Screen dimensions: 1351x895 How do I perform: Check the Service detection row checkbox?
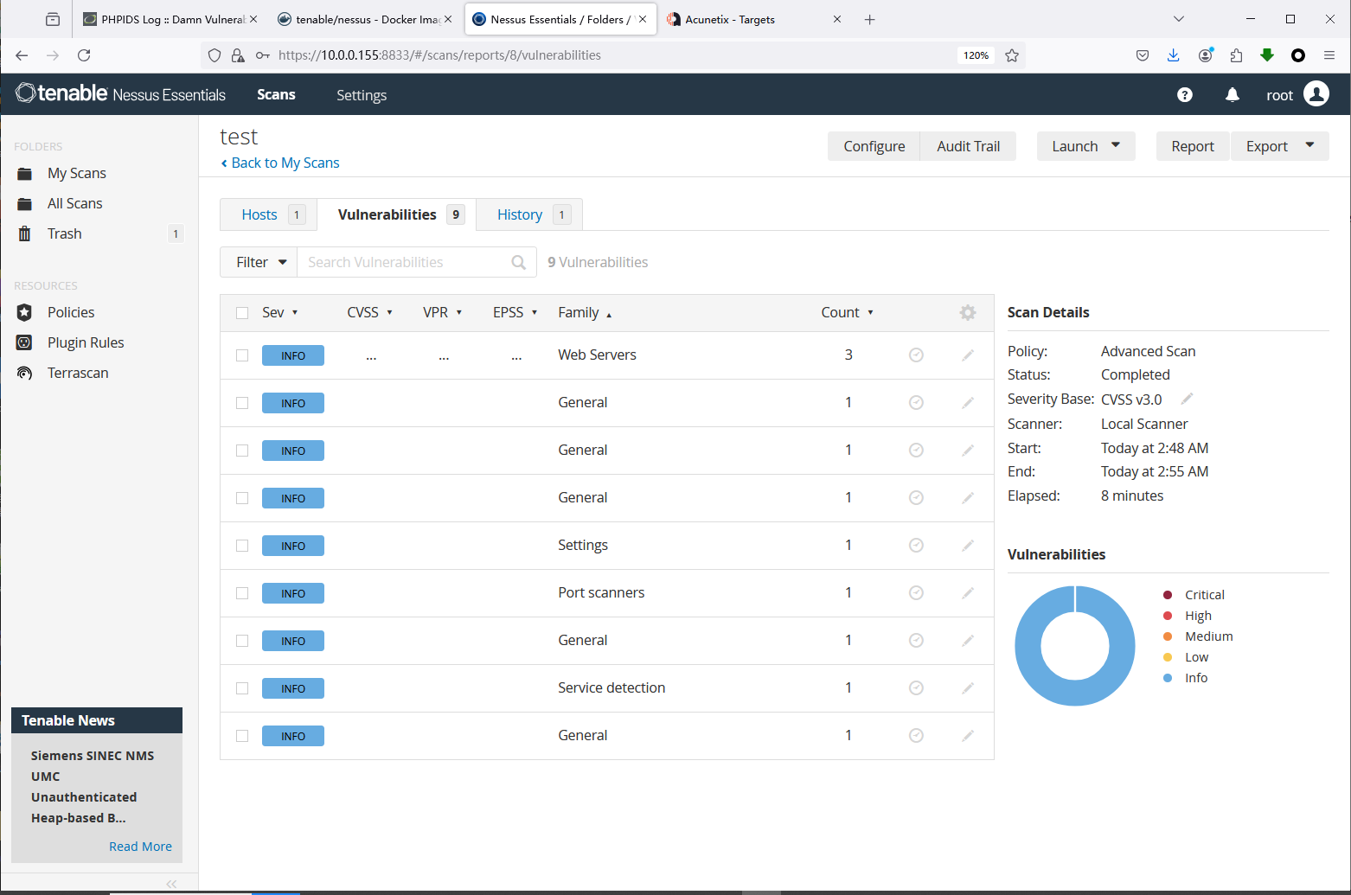(x=242, y=688)
